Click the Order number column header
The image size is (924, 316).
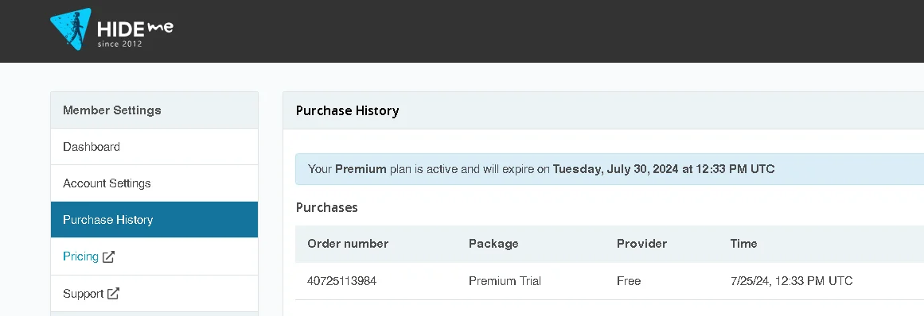point(348,243)
